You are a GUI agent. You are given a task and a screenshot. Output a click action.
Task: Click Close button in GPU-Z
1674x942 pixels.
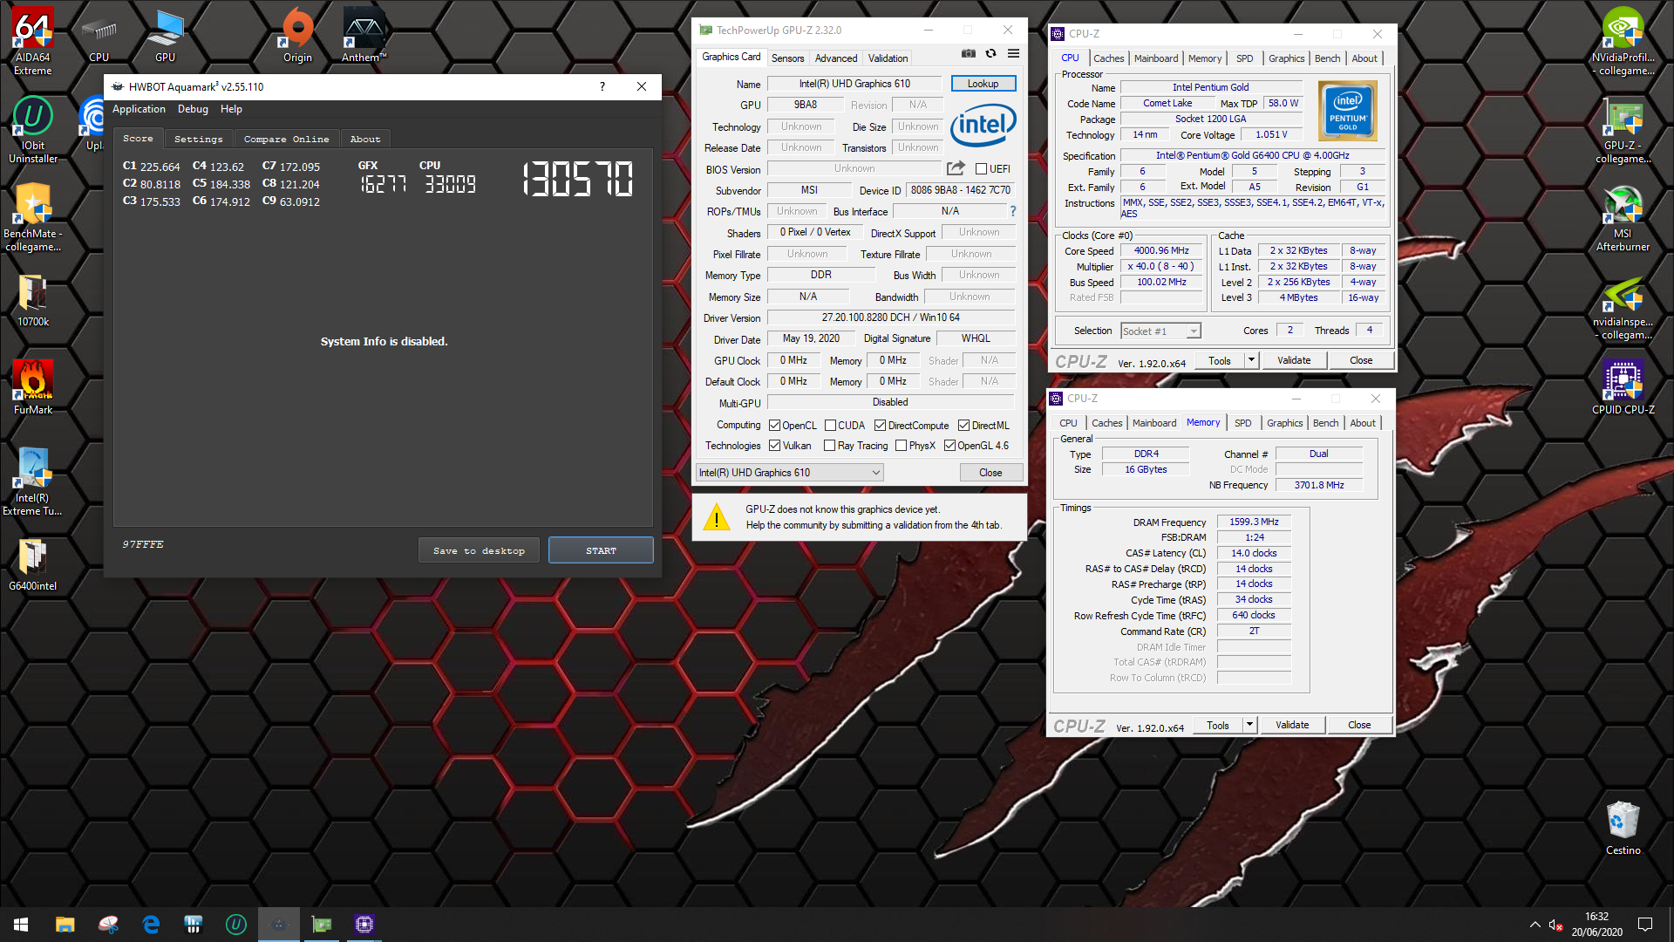pos(990,473)
